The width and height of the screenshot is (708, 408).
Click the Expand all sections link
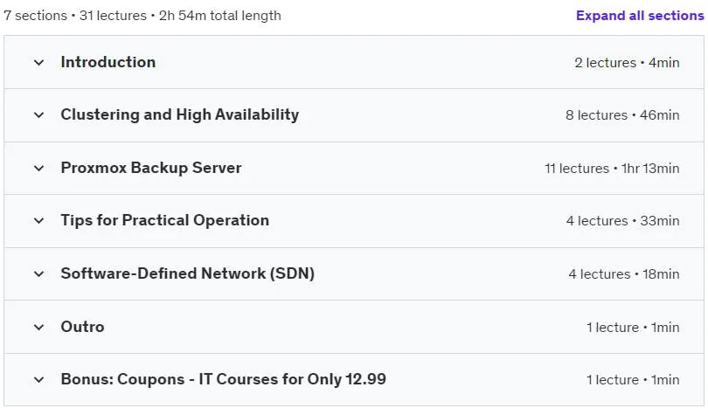pos(640,16)
